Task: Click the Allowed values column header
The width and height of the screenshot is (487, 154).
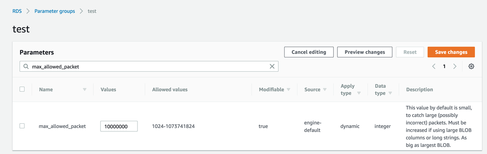Action: tap(170, 89)
